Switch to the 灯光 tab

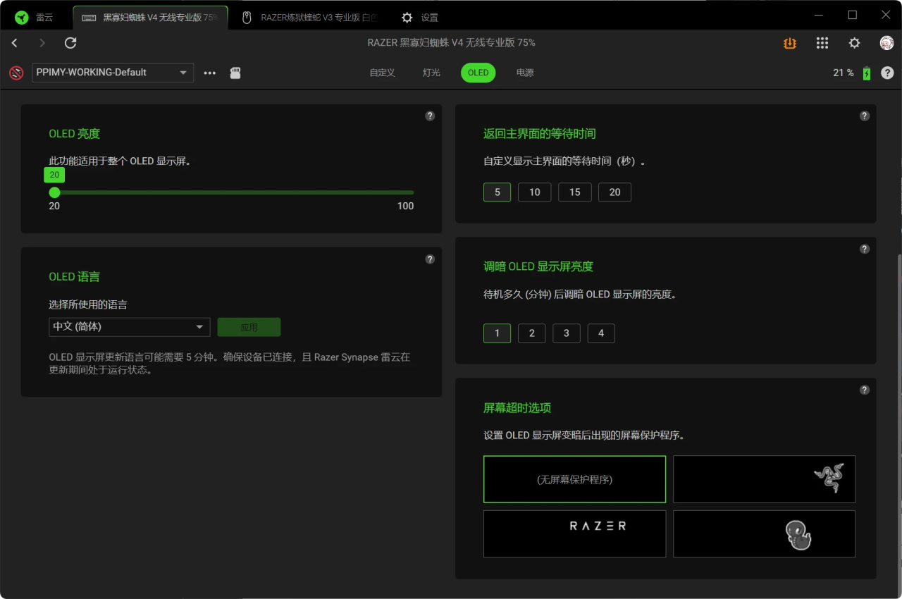tap(431, 73)
